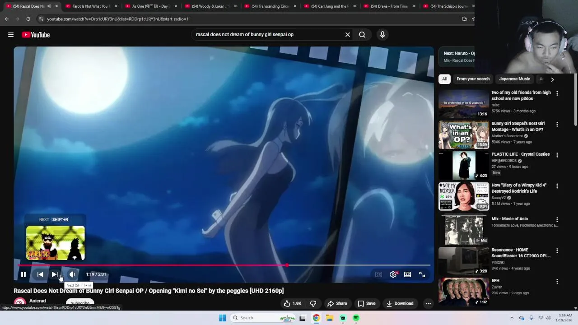Show hidden system tray icons
Viewport: 578px width, 325px height.
tap(512, 318)
